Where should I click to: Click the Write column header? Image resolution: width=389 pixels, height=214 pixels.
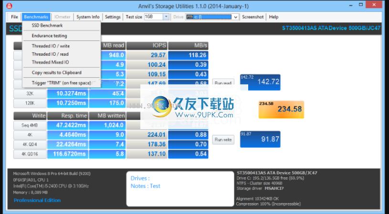pos(30,116)
